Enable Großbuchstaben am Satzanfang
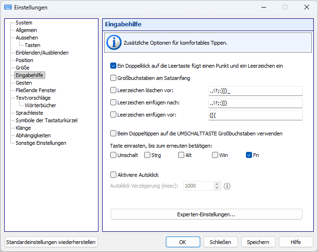 click(113, 78)
